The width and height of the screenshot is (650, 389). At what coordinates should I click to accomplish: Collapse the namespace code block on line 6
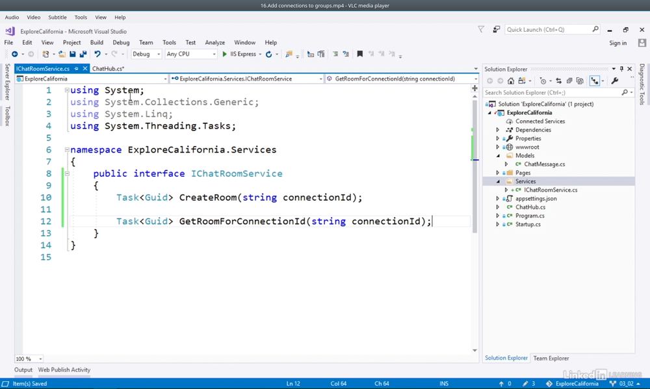[x=67, y=149]
